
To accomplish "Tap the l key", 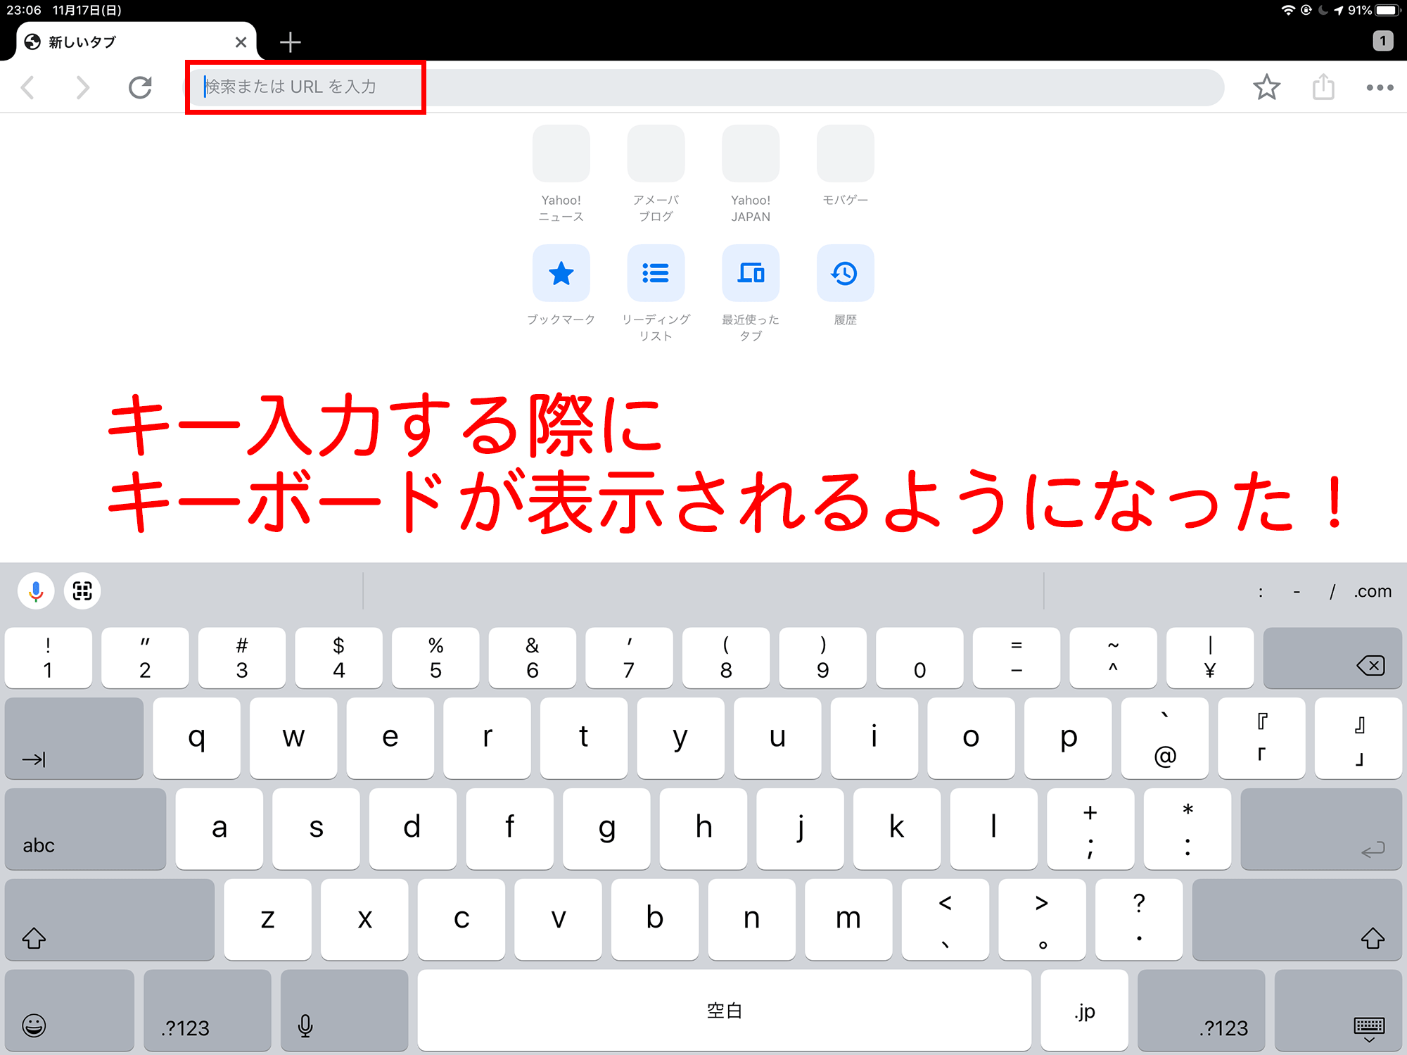I will click(993, 829).
